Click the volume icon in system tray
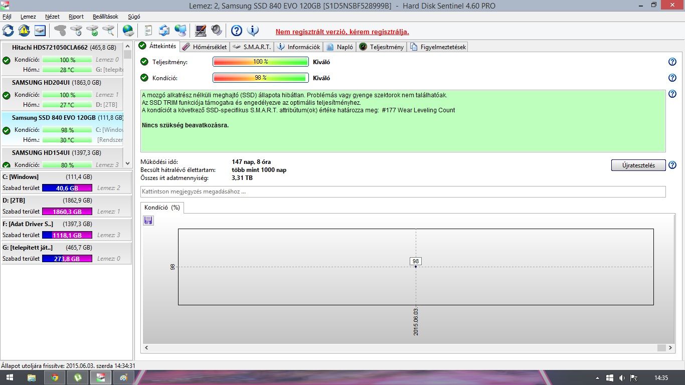685x385 pixels. click(x=622, y=378)
